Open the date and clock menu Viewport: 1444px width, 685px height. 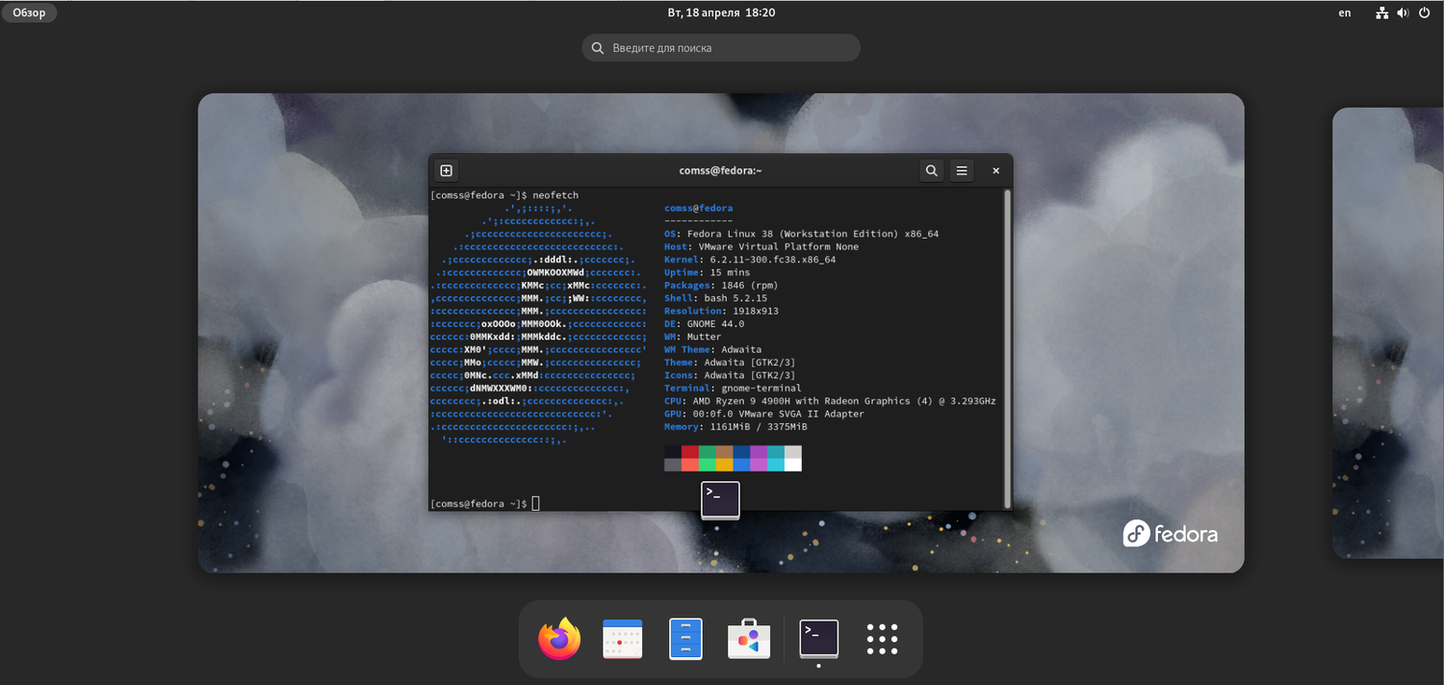coord(721,13)
